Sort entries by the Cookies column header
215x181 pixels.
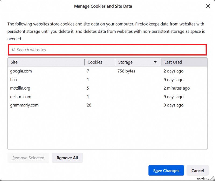click(x=95, y=62)
